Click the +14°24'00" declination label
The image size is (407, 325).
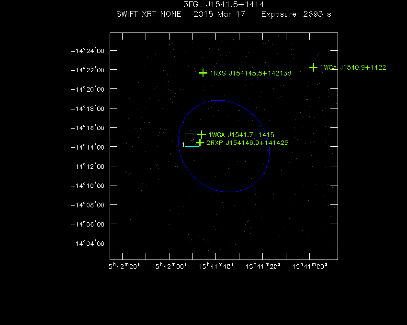pos(89,51)
